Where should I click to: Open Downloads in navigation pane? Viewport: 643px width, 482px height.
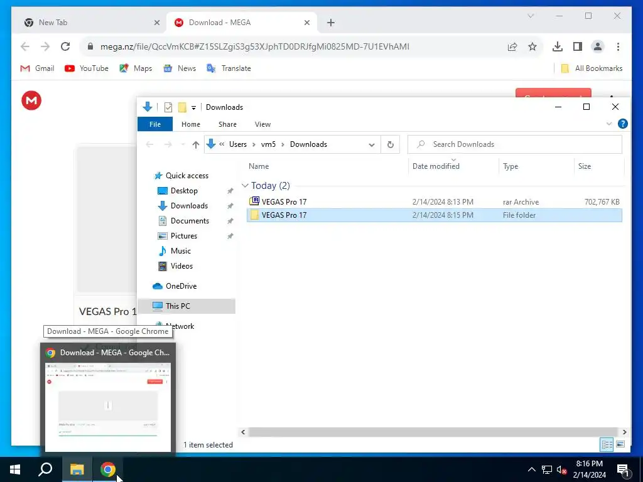coord(189,206)
